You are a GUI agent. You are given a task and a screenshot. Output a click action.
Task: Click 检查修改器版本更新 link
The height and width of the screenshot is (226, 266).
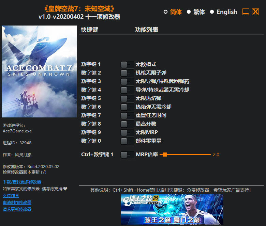click(x=25, y=172)
